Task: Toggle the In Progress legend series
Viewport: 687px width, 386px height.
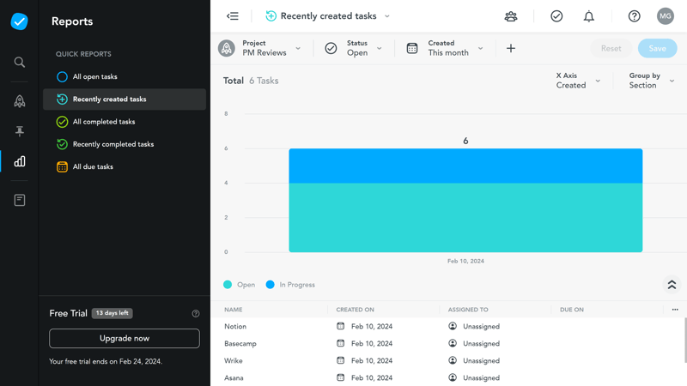Action: coord(289,285)
